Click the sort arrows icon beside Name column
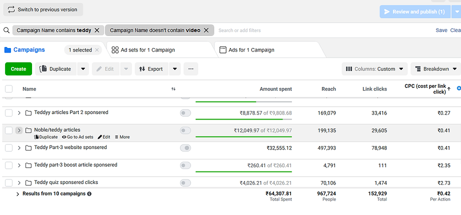 [x=173, y=89]
